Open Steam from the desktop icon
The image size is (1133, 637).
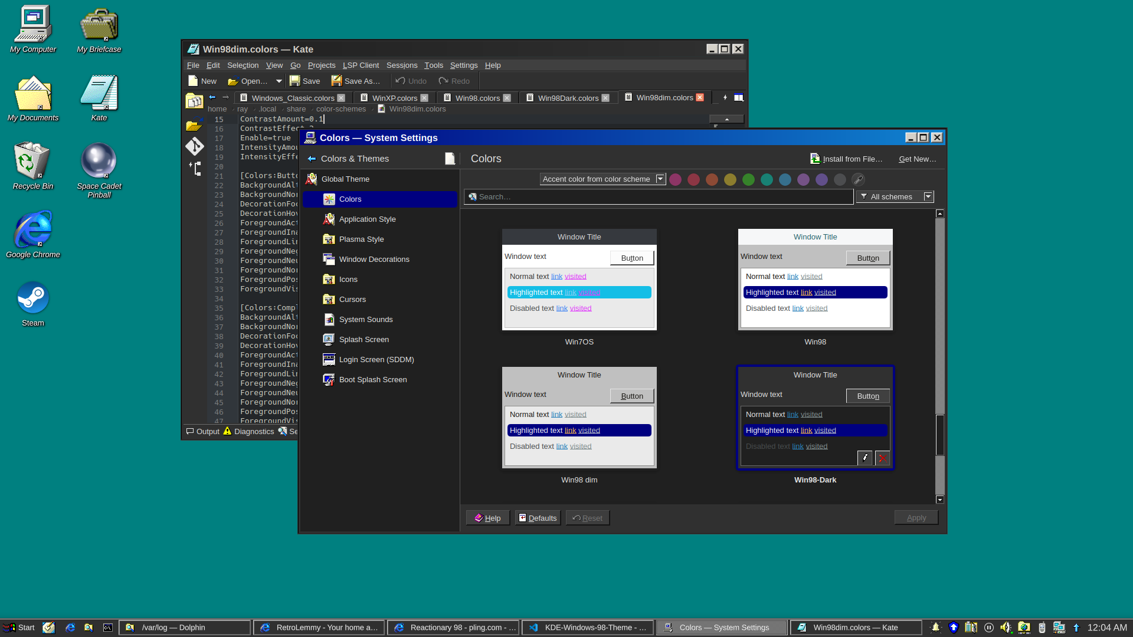pos(33,298)
